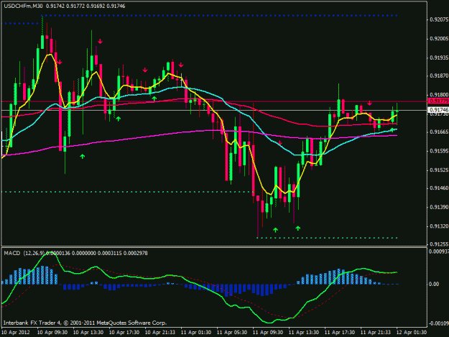
Task: Click the 0.91255 price axis label
Action: (x=439, y=244)
